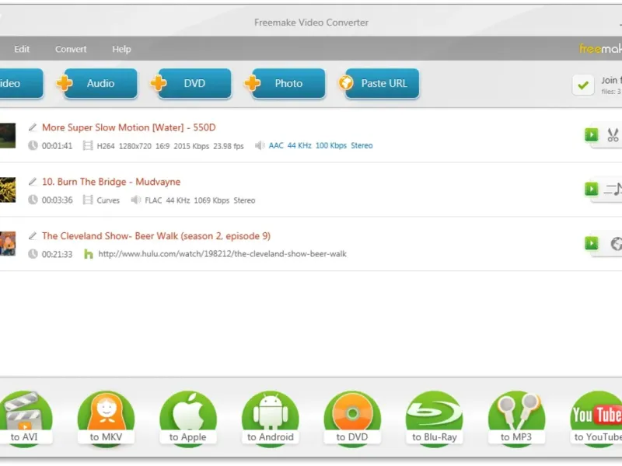Click AAC 44 KHz 100 Kbps Stereo audio link
This screenshot has width=622, height=466.
pos(320,145)
